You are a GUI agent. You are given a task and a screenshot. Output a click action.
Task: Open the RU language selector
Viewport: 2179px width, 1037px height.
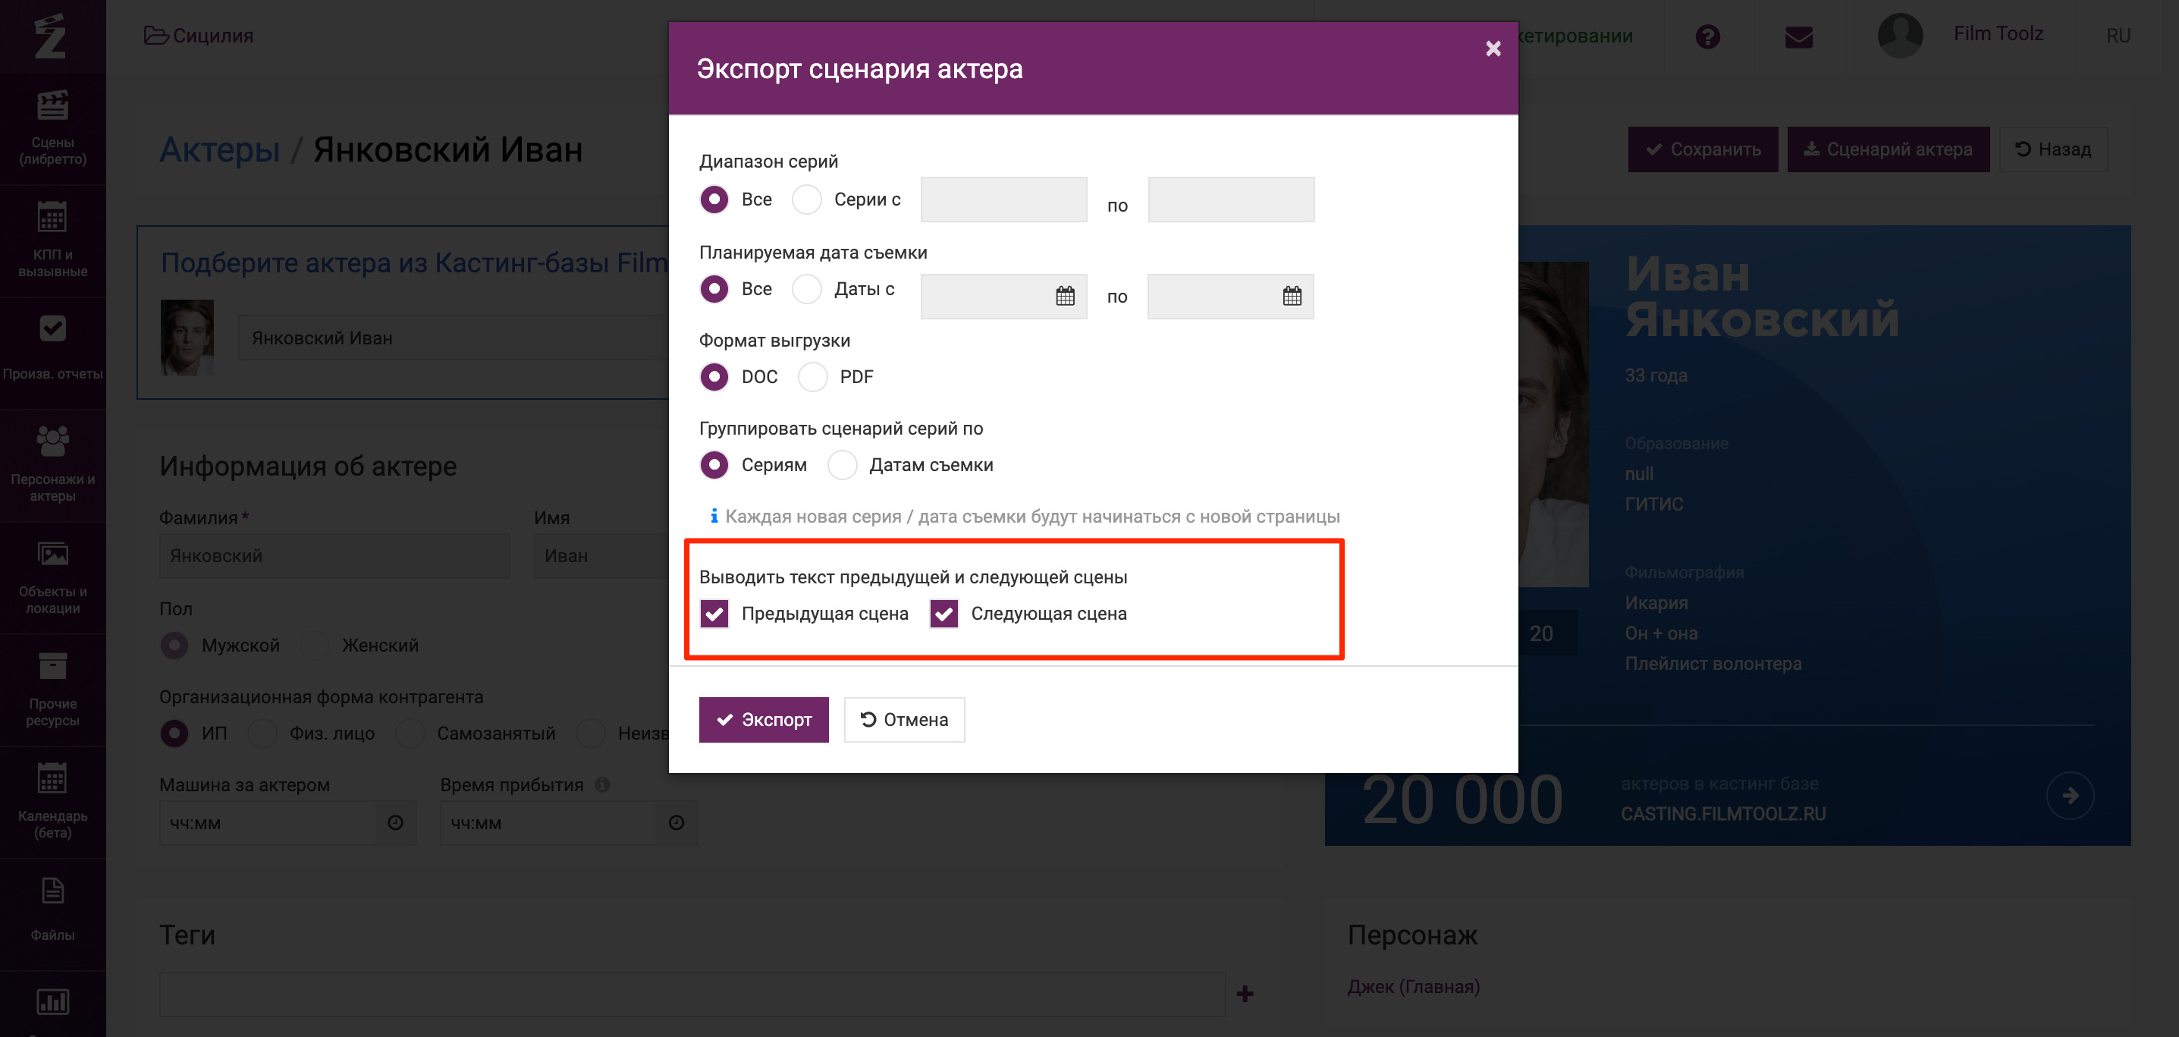pos(2118,36)
